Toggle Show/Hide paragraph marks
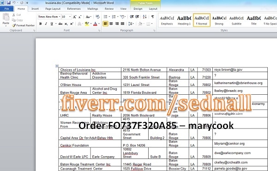Viewport: 277px width, 171px height. tap(153, 17)
